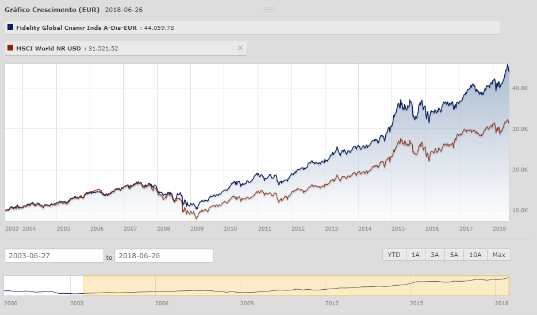The image size is (537, 315).
Task: Click the drag handle grip at top
Action: pyautogui.click(x=268, y=9)
